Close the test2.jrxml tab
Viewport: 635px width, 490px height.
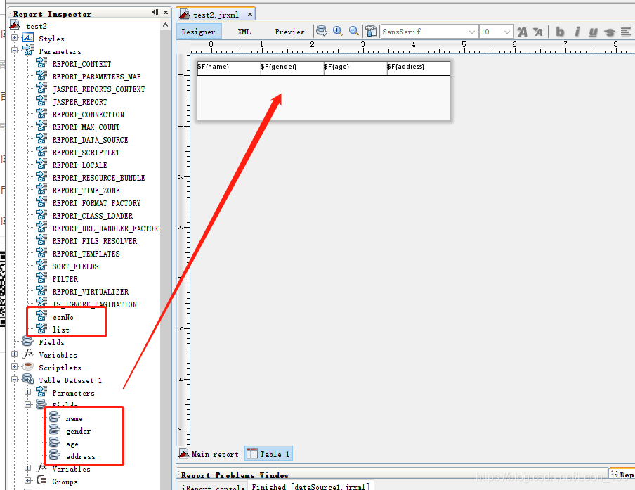click(250, 15)
